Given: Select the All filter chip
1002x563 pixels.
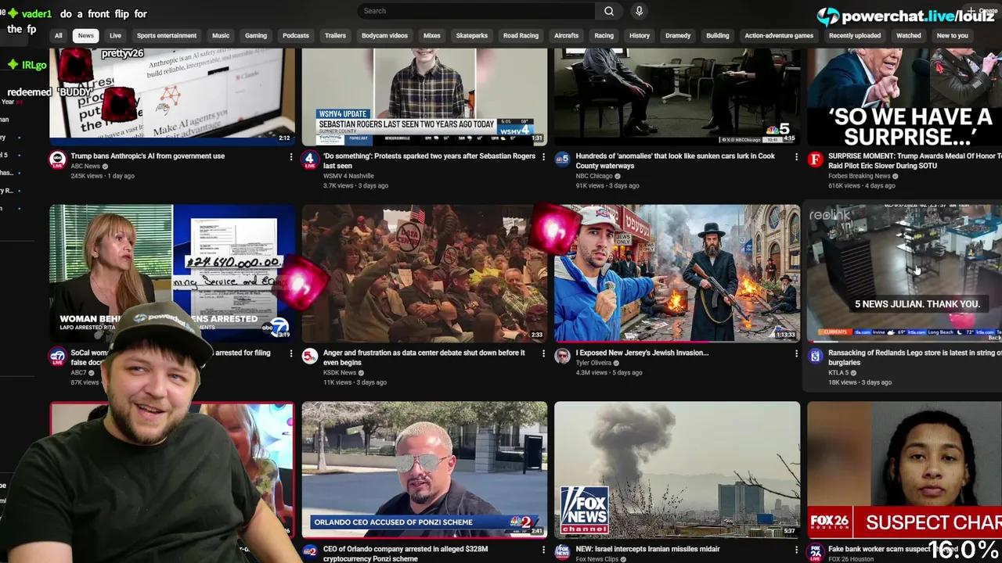Looking at the screenshot, I should (x=58, y=35).
